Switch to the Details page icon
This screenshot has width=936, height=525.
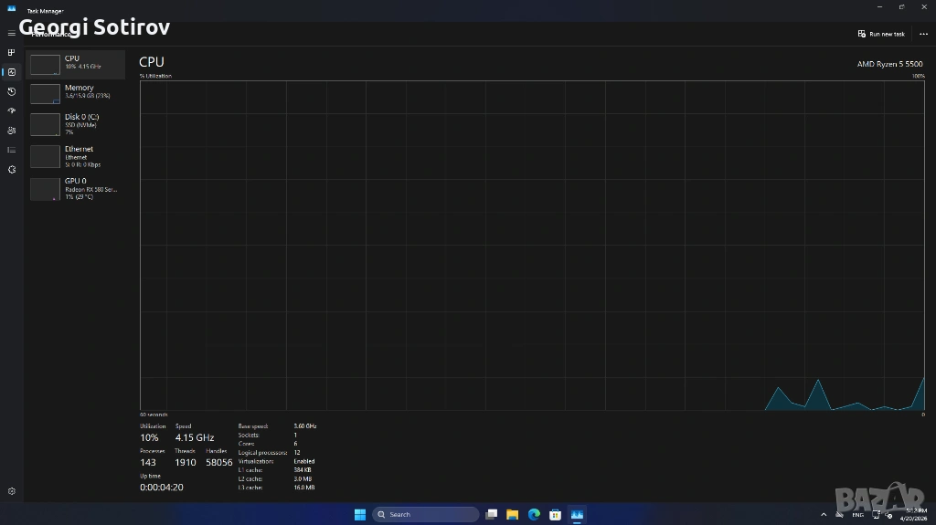(x=11, y=150)
